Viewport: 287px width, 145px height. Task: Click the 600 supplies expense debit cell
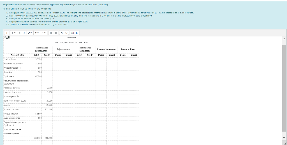[36, 118]
